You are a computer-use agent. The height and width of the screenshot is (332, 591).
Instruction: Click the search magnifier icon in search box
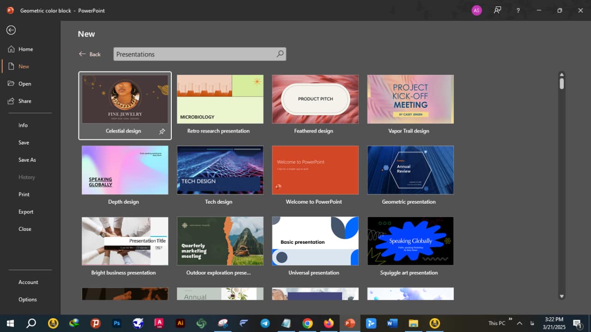coord(280,54)
